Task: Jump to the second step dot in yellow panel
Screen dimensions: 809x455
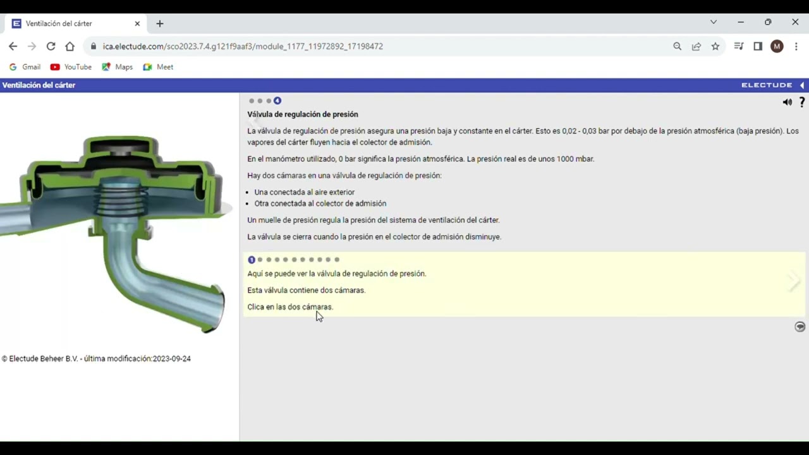Action: (260, 260)
